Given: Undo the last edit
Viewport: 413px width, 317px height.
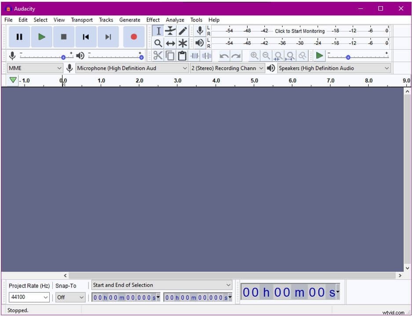Looking at the screenshot, I should pos(224,55).
